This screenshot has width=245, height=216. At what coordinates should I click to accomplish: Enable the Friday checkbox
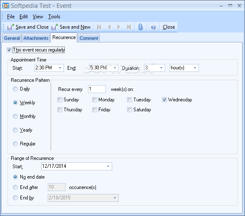(x=95, y=110)
